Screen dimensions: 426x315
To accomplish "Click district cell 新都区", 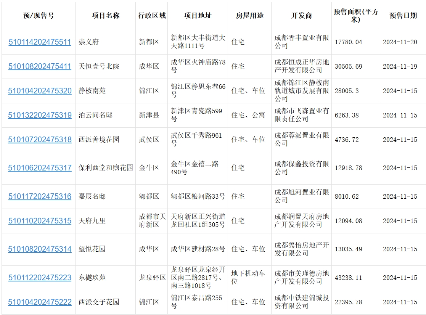I will pyautogui.click(x=149, y=42).
